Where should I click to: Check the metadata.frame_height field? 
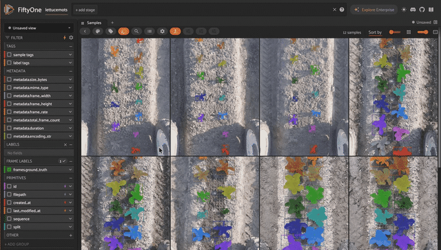pos(9,104)
